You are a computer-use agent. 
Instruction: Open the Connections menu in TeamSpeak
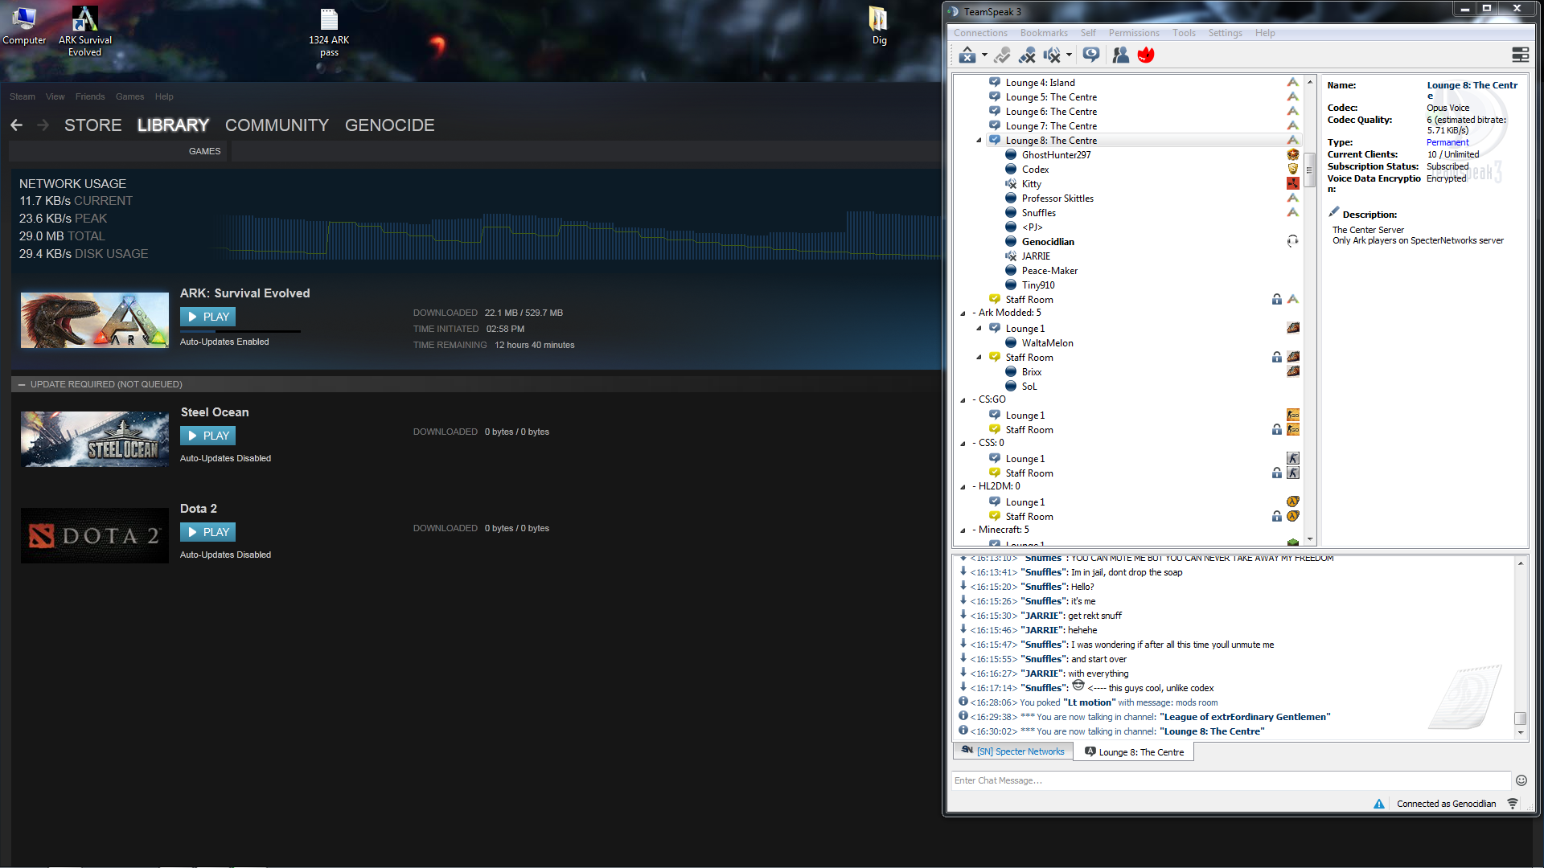tap(980, 33)
